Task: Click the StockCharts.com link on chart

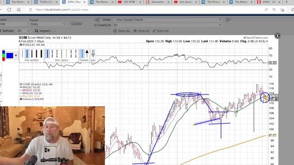Action: click(x=256, y=38)
